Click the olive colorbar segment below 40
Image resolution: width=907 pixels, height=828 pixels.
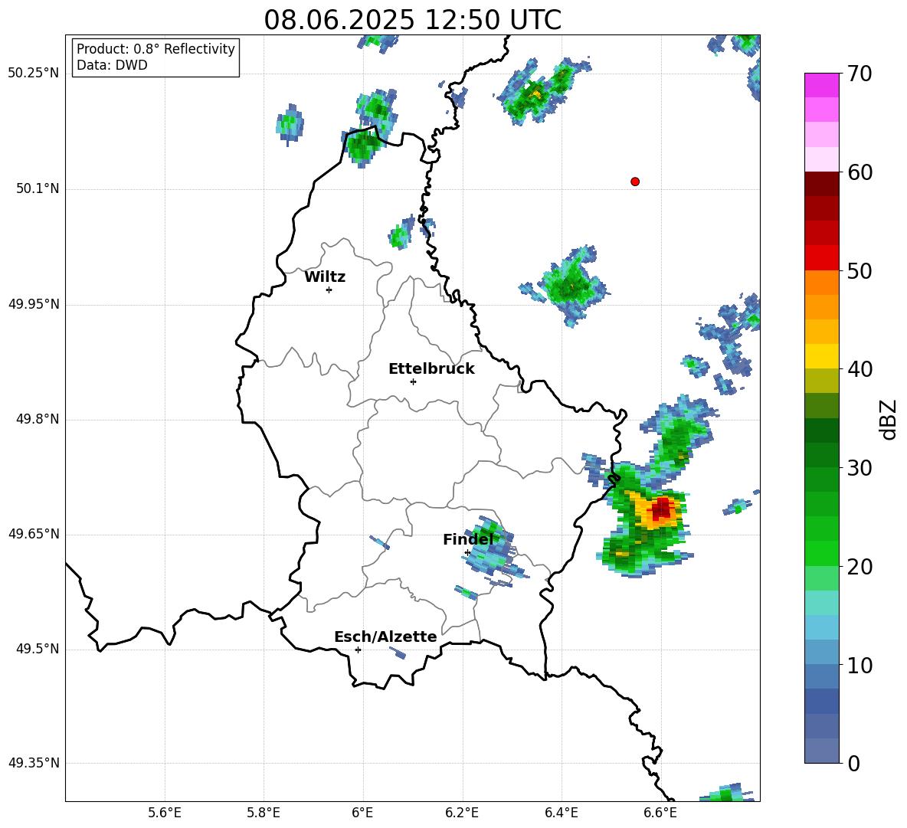[x=821, y=381]
